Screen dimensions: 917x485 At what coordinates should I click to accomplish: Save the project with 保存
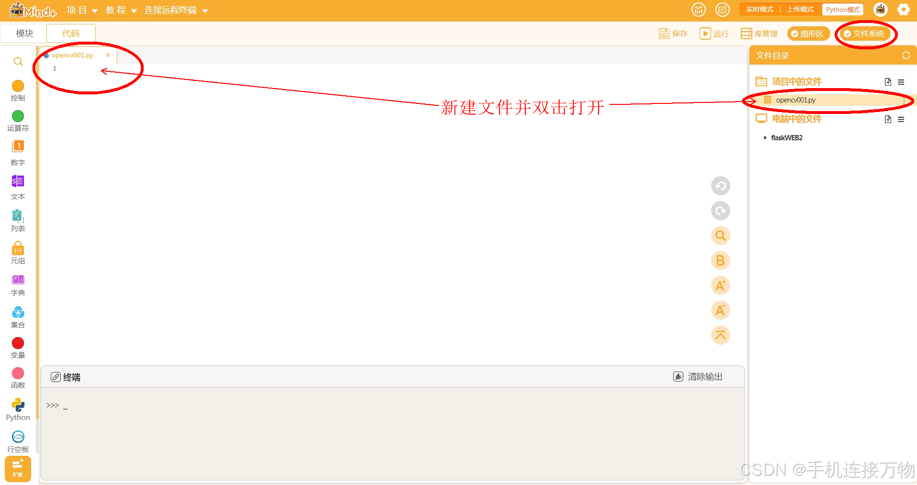pyautogui.click(x=673, y=34)
